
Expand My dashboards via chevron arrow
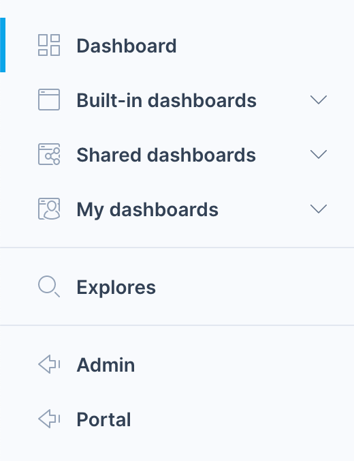(319, 209)
